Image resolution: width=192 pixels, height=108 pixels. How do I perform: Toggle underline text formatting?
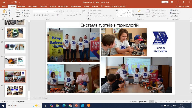40,15
